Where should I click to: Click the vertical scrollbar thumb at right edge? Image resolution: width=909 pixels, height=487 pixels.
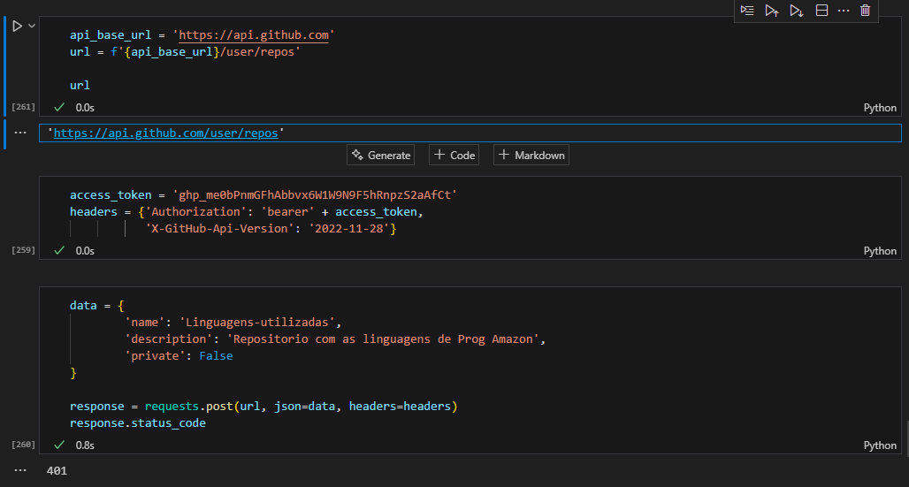907,439
